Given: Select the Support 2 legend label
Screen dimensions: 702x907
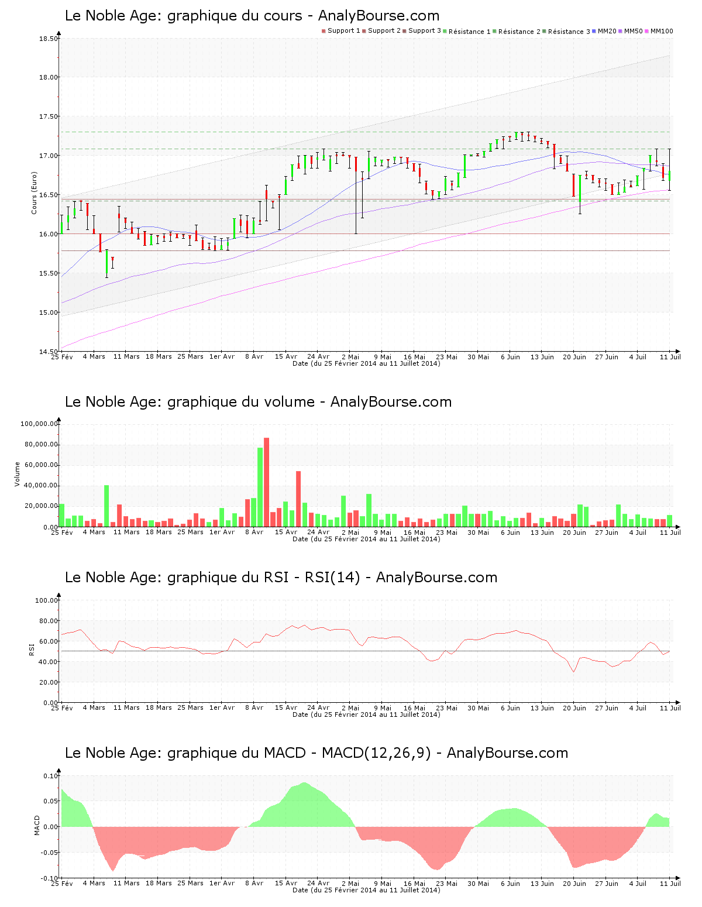Looking at the screenshot, I should coord(384,31).
